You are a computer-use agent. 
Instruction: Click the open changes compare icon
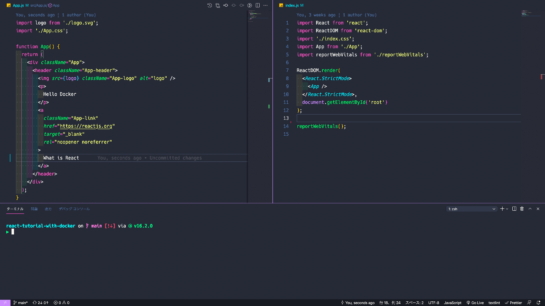point(218,5)
